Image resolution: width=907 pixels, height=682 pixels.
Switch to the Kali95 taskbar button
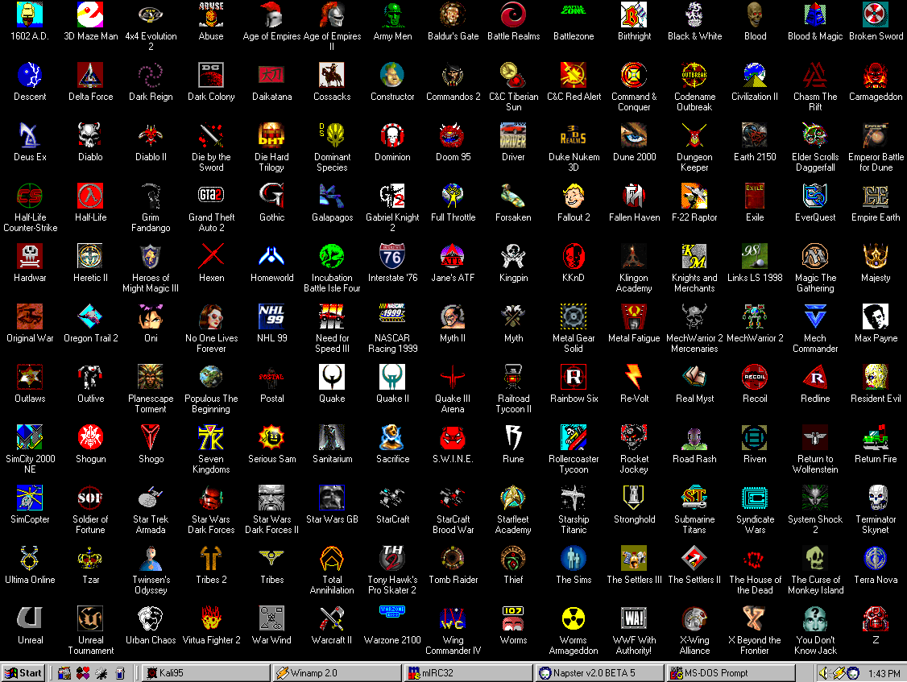pos(206,673)
